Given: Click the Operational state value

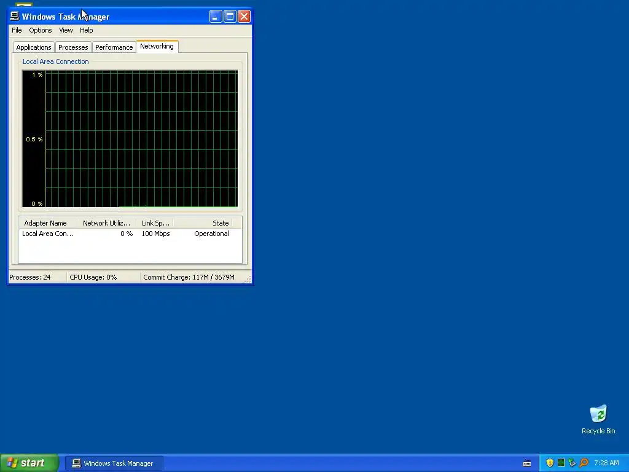Looking at the screenshot, I should pyautogui.click(x=211, y=234).
